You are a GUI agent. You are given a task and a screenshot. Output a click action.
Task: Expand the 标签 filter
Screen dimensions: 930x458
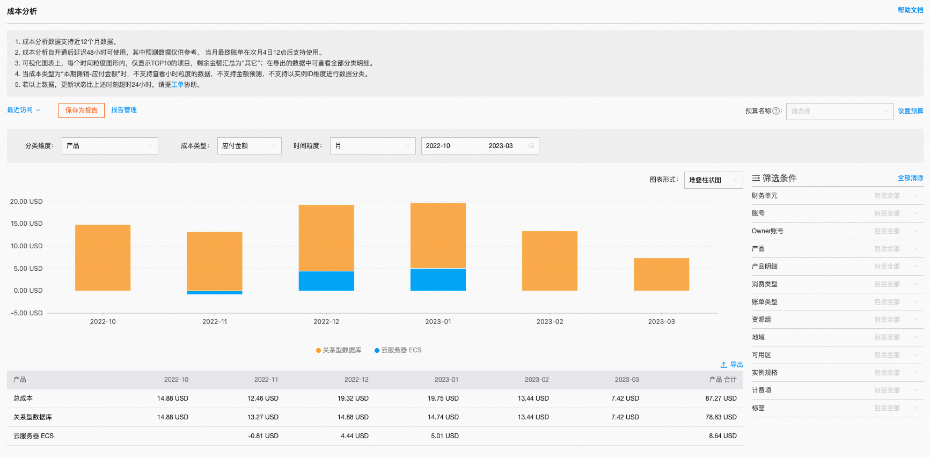click(x=838, y=408)
